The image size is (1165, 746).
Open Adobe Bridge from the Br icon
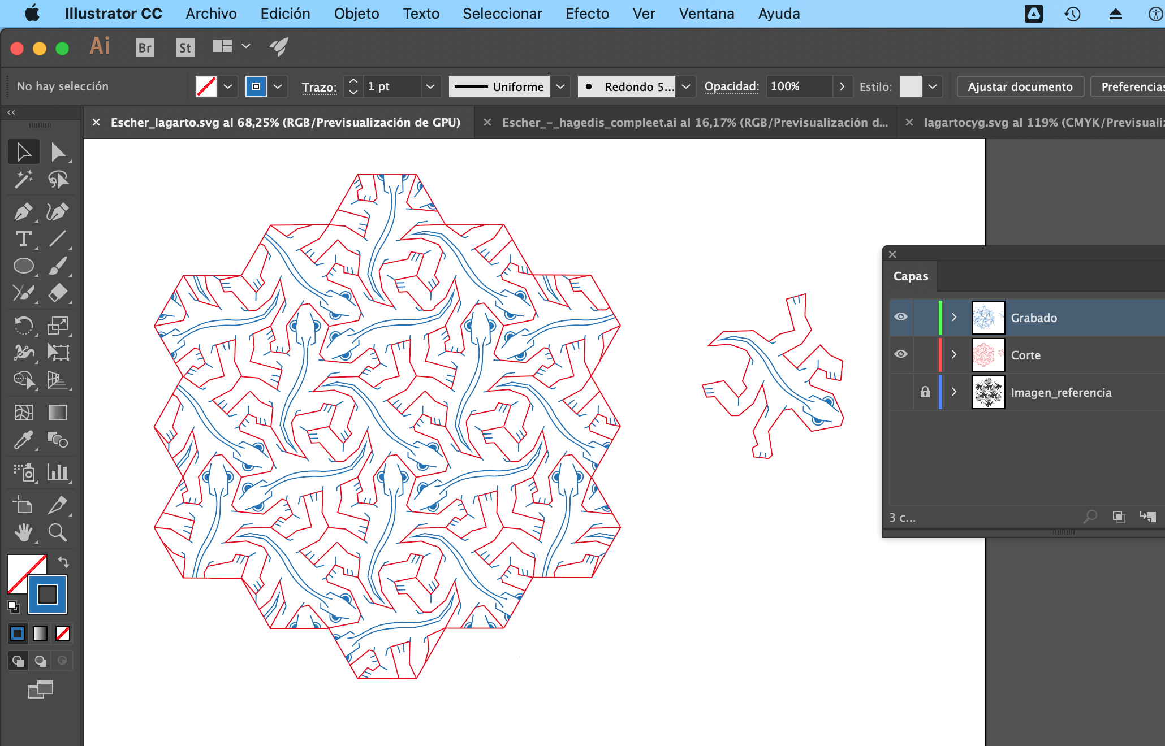click(145, 47)
